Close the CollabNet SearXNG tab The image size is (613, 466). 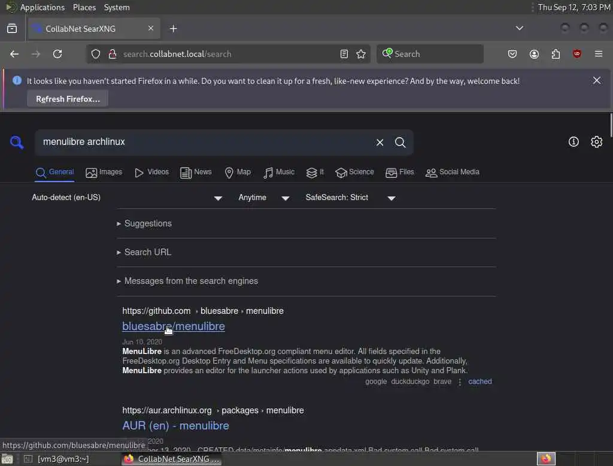click(x=151, y=28)
